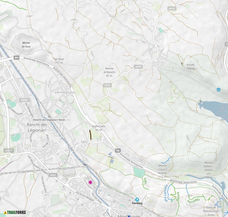
Task: Click the bold Parking label
Action: point(137,203)
